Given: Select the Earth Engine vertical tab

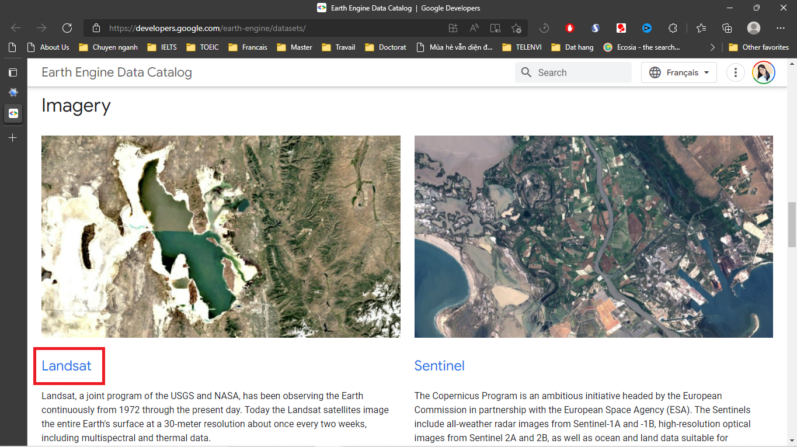Looking at the screenshot, I should coord(13,113).
